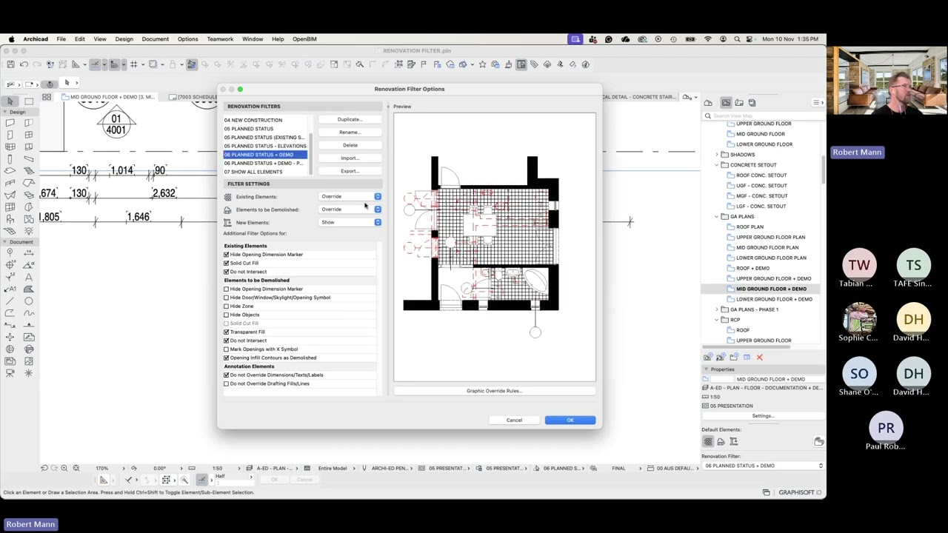Click the Rename... button
This screenshot has width=948, height=533.
[x=350, y=133]
